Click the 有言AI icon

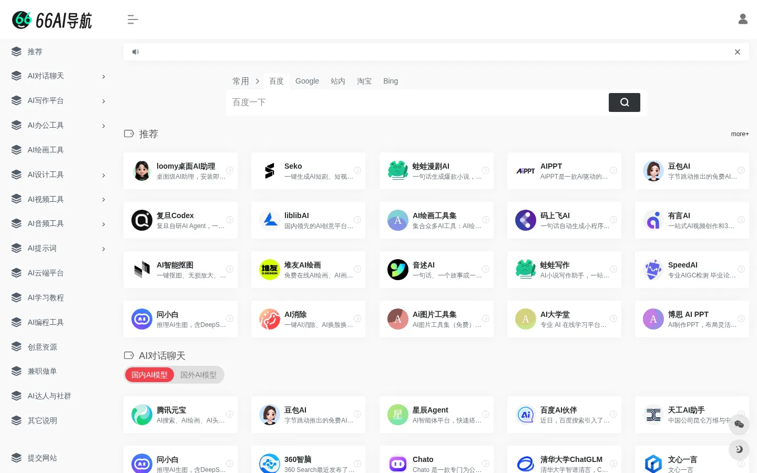point(653,220)
